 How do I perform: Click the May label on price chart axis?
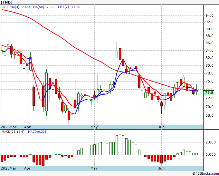[94, 127]
